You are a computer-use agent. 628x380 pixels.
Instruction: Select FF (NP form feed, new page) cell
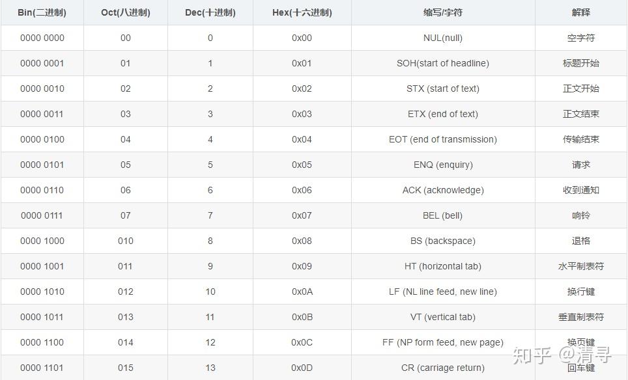(x=443, y=342)
